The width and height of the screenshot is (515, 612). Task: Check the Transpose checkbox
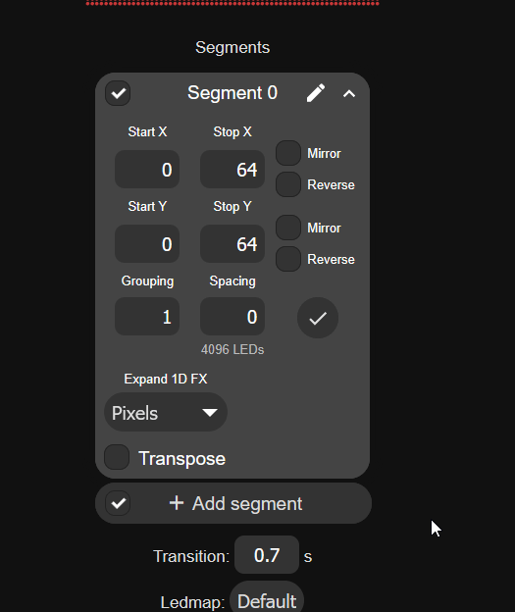117,457
